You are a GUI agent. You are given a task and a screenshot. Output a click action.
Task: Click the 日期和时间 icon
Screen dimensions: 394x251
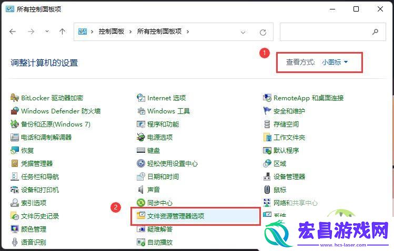(x=141, y=176)
